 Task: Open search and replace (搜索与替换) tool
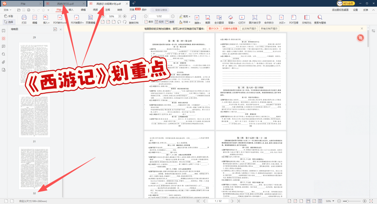320,19
